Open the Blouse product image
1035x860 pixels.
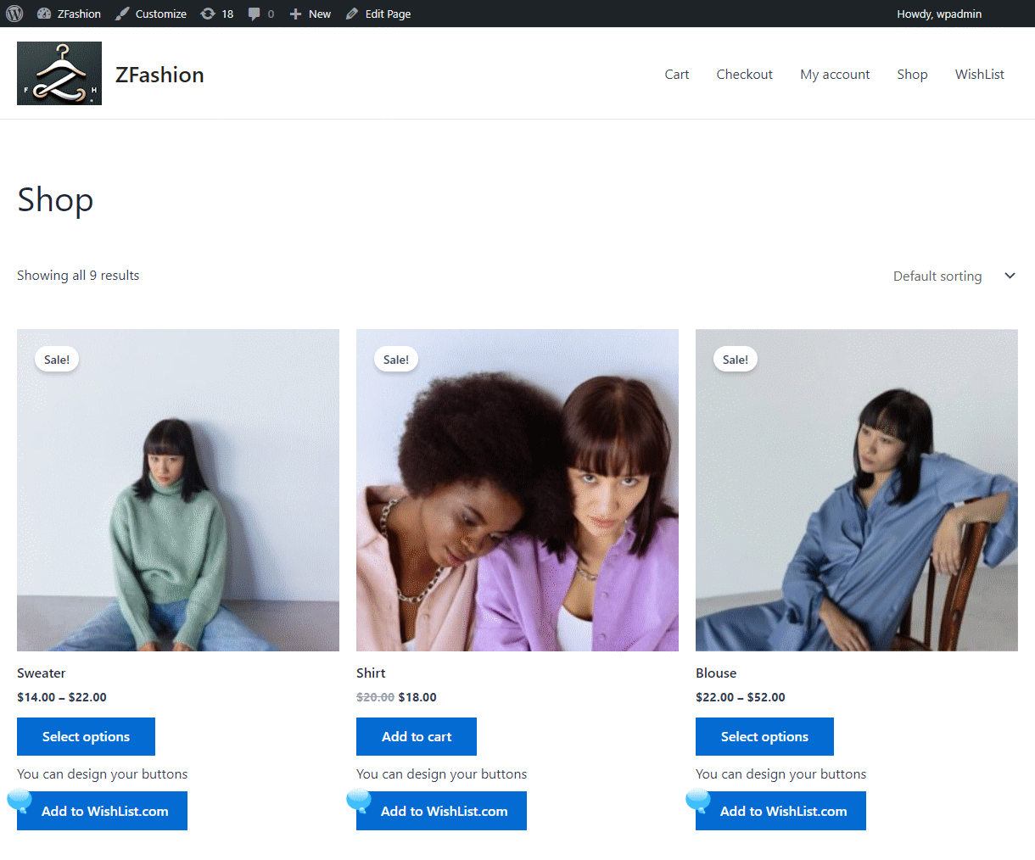pos(857,490)
